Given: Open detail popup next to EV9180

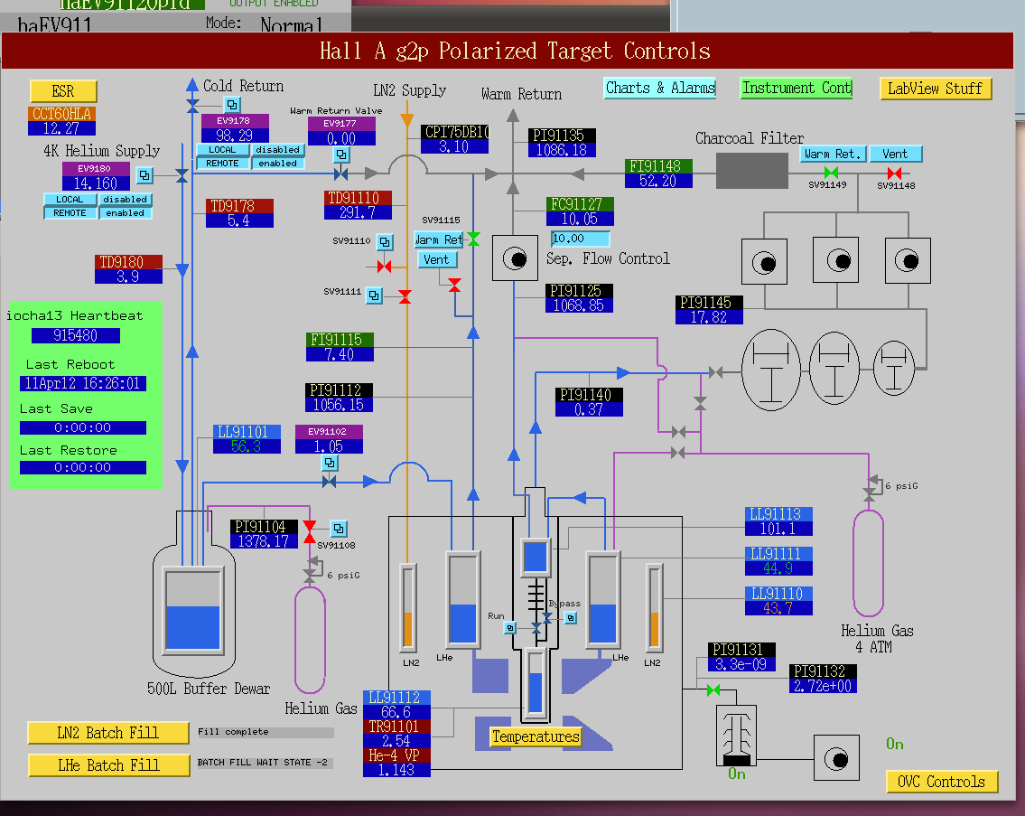Looking at the screenshot, I should tap(144, 175).
